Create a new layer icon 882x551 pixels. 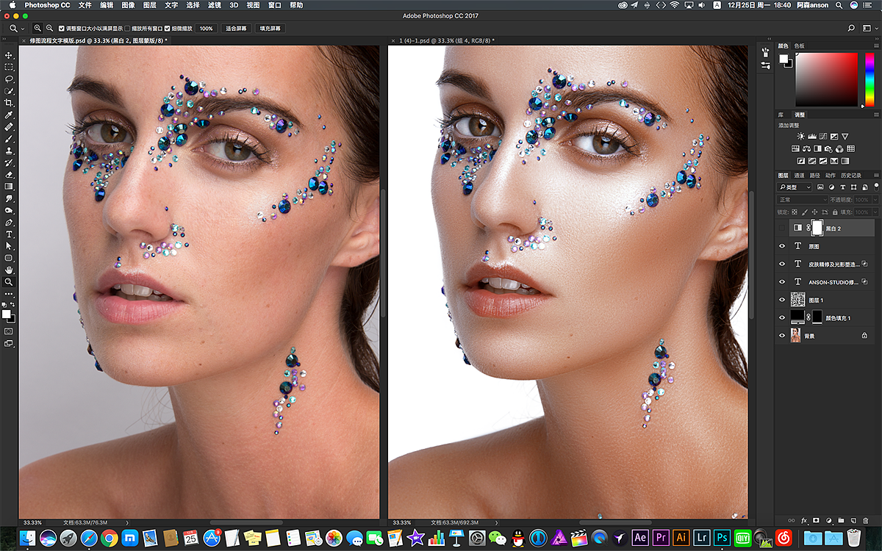[853, 520]
